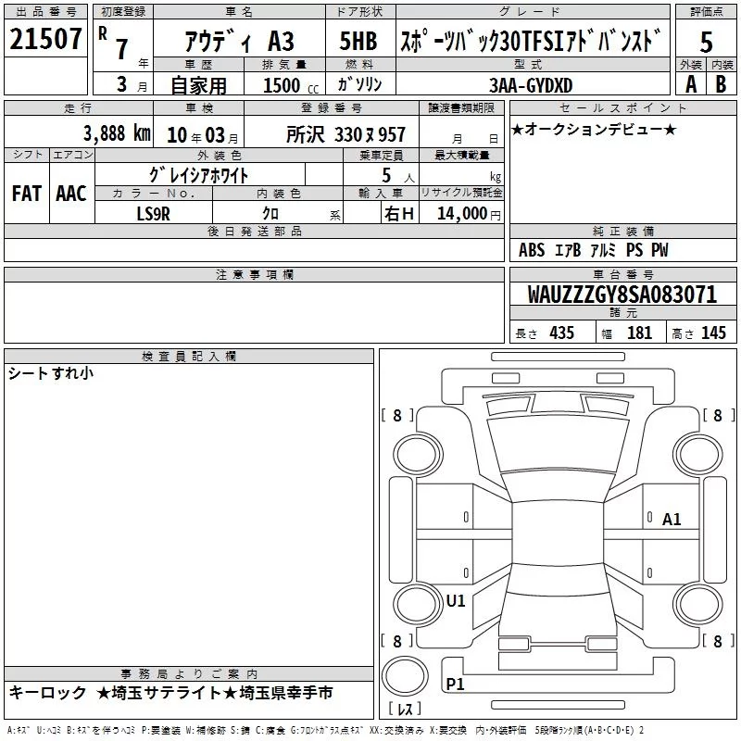The width and height of the screenshot is (741, 741).
Task: Select the U1 dent mark on the diagram
Action: pyautogui.click(x=456, y=601)
